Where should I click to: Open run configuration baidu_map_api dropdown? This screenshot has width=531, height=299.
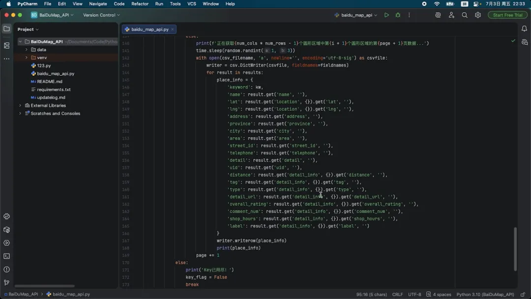pos(356,15)
